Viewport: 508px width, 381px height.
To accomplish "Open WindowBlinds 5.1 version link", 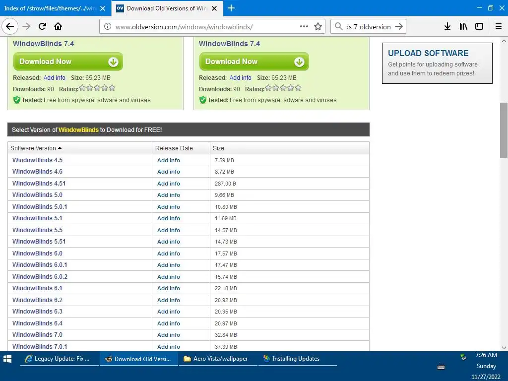I will coord(37,218).
